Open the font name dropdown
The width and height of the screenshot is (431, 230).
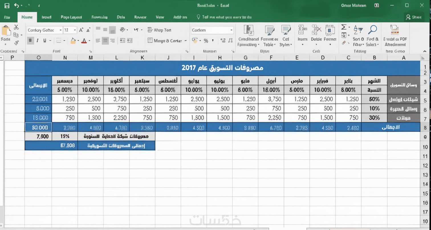tap(45, 30)
